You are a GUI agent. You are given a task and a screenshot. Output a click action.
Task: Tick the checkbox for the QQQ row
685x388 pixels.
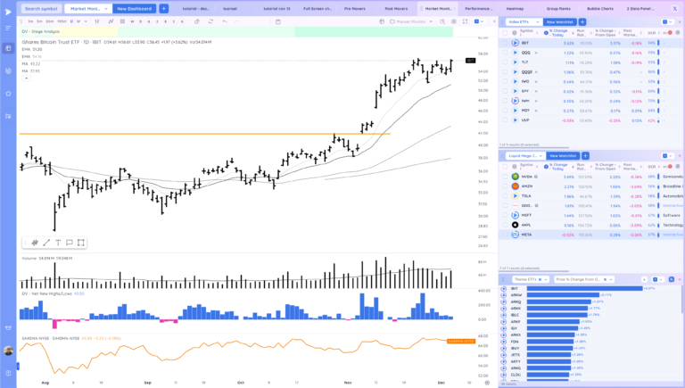click(x=504, y=53)
